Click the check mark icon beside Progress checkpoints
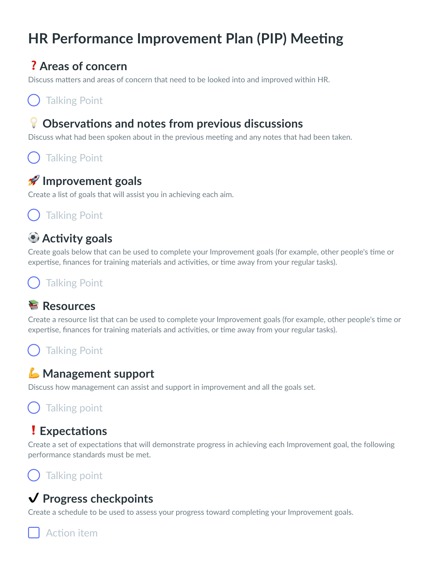Screen dimensions: 436x583 (x=34, y=498)
